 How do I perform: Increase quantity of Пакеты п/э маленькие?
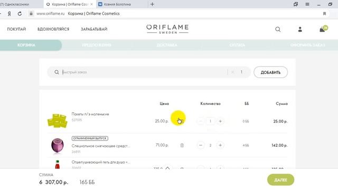coord(220,121)
